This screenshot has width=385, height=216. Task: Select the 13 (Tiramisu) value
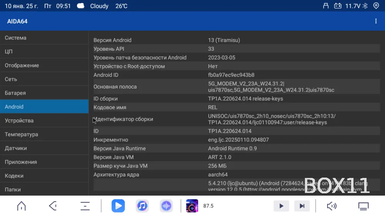(224, 40)
